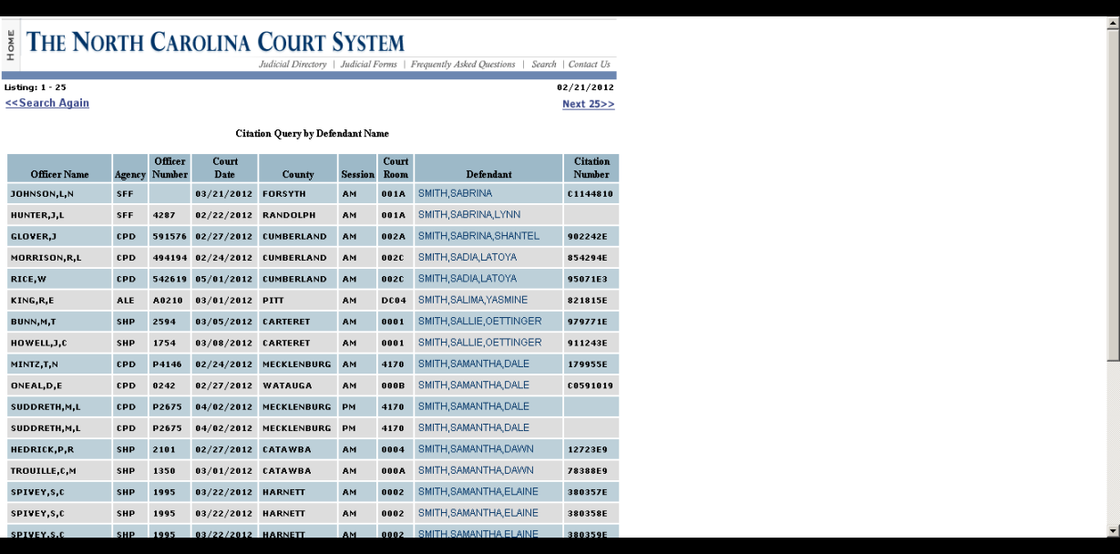Click the North Carolina Court System logo

tap(216, 40)
